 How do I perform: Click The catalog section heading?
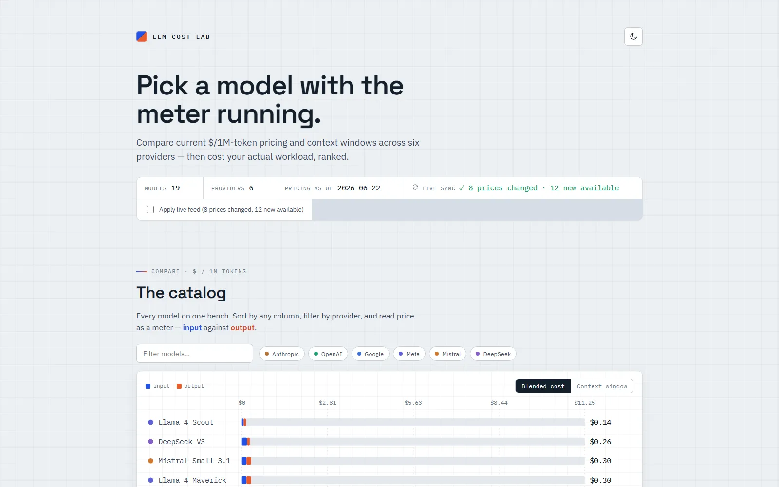click(x=181, y=293)
